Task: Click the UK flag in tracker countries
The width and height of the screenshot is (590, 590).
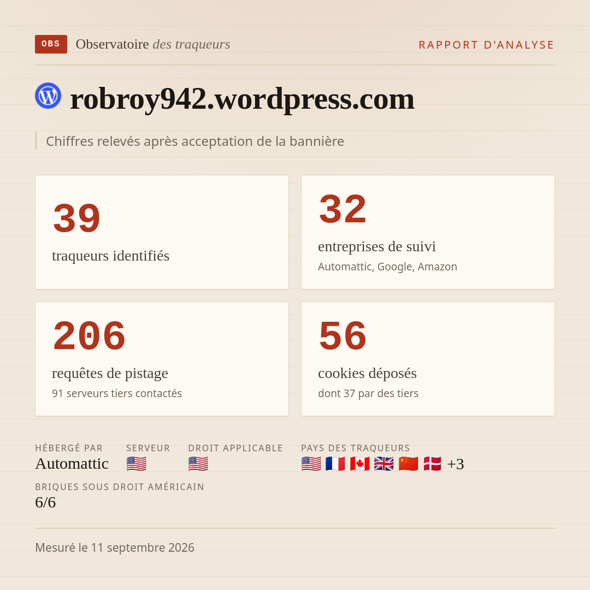Action: [x=384, y=464]
